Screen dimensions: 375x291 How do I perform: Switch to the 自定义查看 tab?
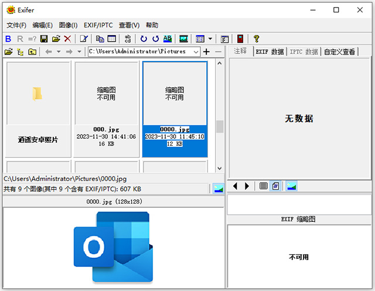[339, 52]
